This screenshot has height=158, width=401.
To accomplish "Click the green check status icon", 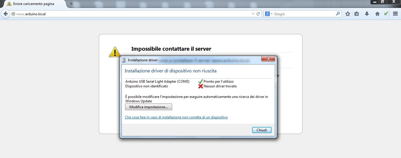I will [201, 81].
